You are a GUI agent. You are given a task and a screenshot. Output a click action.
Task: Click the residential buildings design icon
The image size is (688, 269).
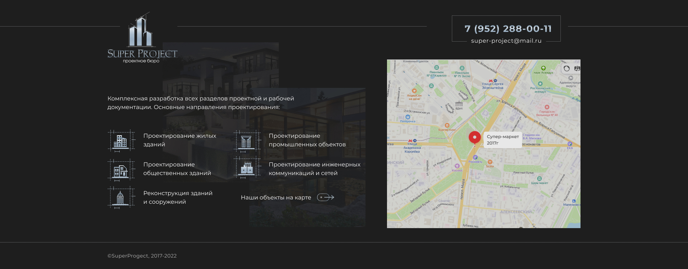(x=121, y=141)
